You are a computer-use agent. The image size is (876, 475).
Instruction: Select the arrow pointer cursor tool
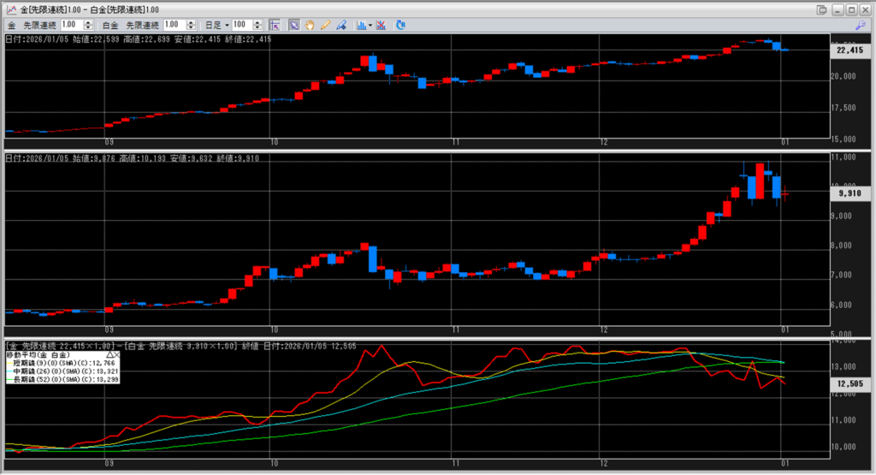pyautogui.click(x=293, y=26)
